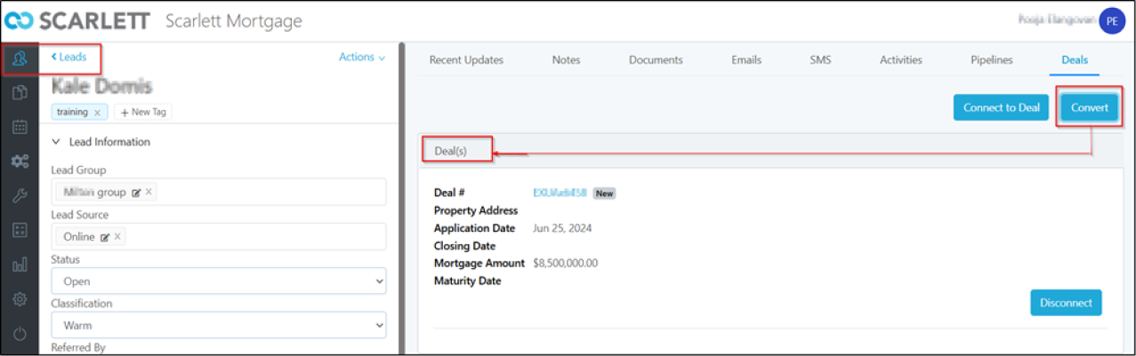Remove the Online lead source with x
Screen dimensions: 1136x356
pos(117,236)
